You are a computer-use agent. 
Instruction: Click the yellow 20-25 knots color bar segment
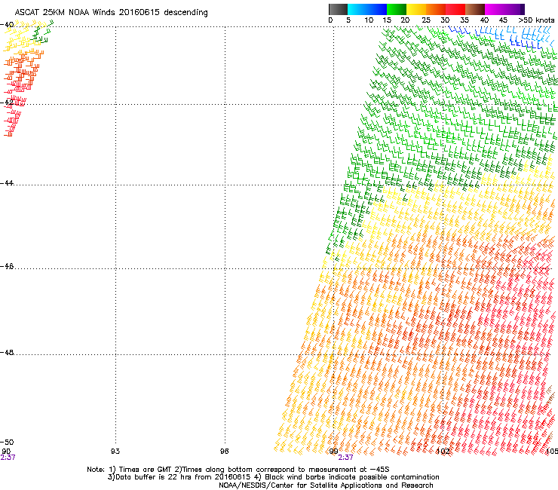pyautogui.click(x=416, y=9)
